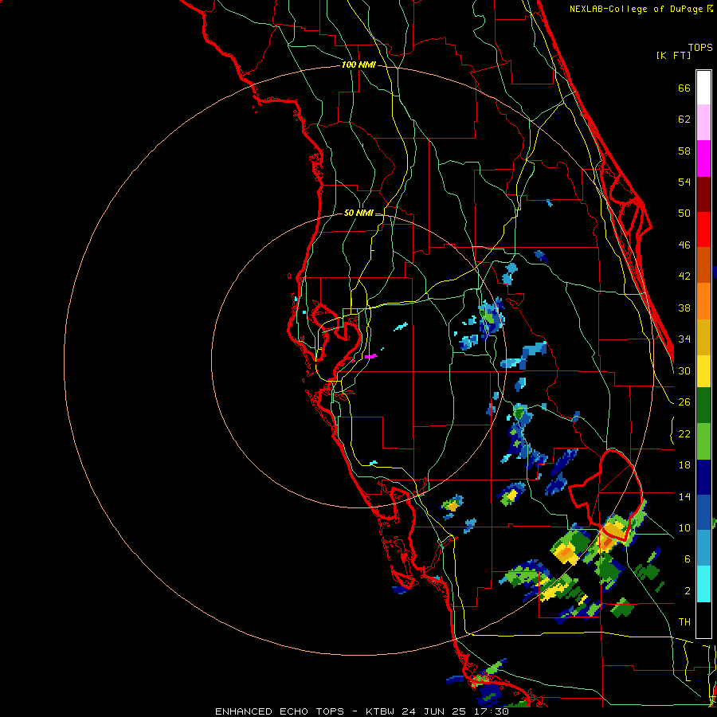
Task: Click the cyan 10 kft legend swatch
Action: (703, 584)
